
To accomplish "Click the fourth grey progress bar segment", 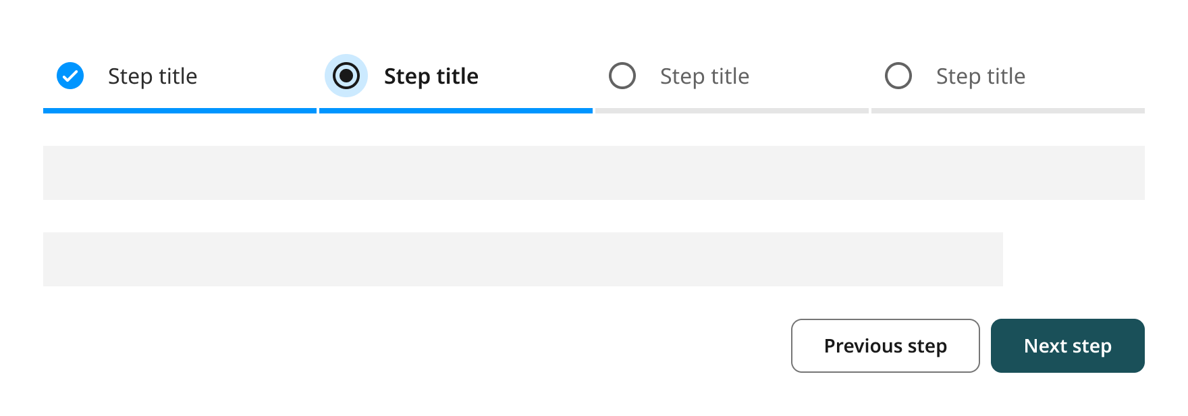I will (1008, 111).
